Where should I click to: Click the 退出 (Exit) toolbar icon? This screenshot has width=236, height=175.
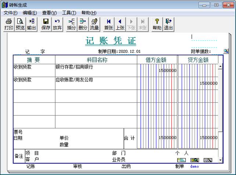(x=168, y=24)
